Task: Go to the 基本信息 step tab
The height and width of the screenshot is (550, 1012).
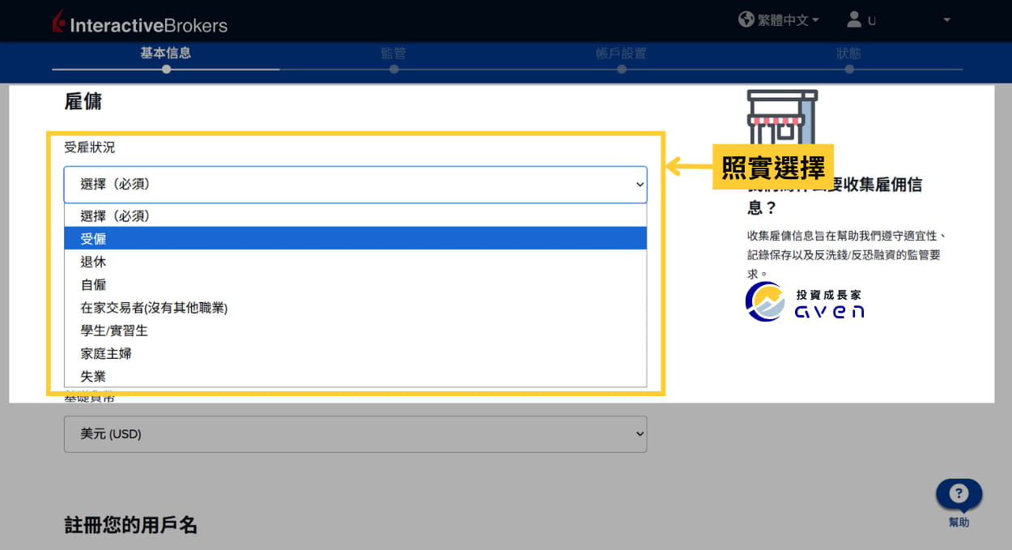Action: point(165,53)
